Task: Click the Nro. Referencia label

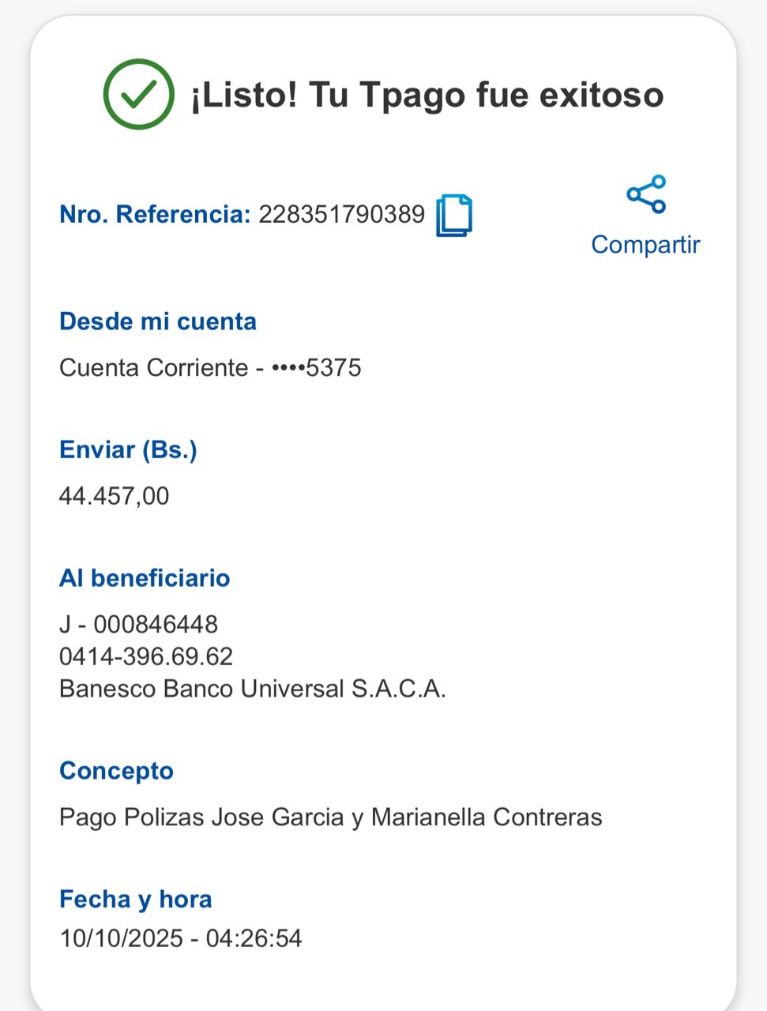Action: (155, 214)
